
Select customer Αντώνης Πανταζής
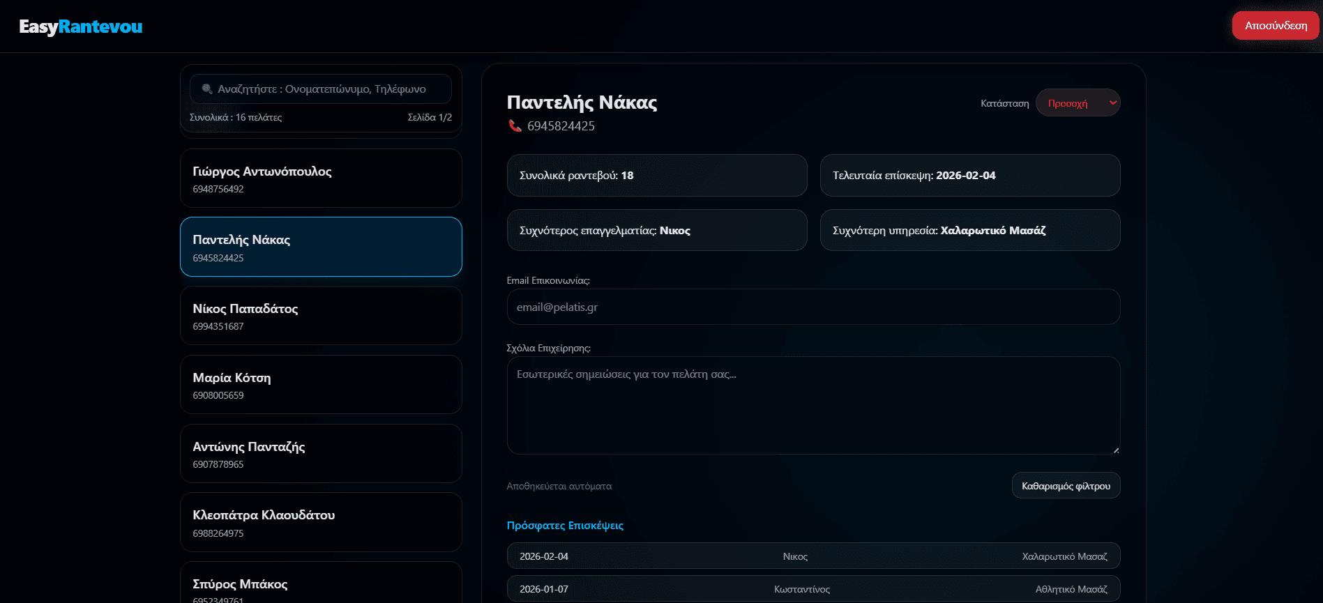coord(321,454)
